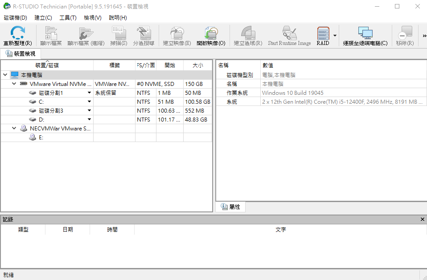
Task: Click the 數值 properties column header
Action: point(343,65)
